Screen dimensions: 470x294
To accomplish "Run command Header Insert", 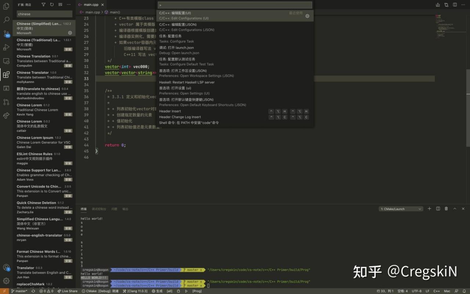I will pos(235,111).
